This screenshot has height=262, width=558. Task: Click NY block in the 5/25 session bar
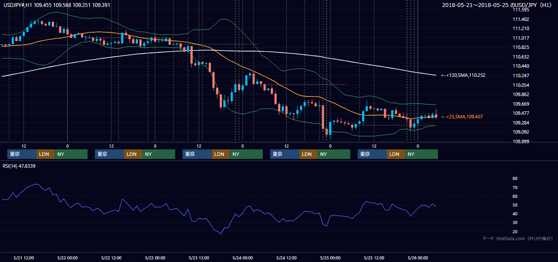point(421,154)
